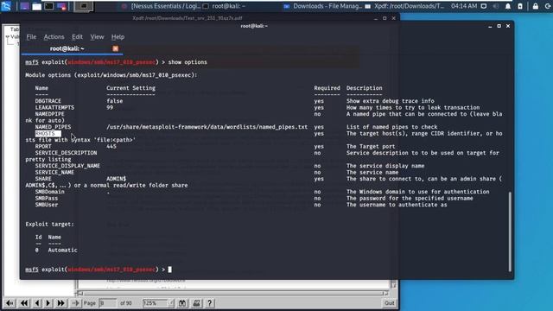Image resolution: width=553 pixels, height=311 pixels.
Task: Switch to the Xpdf taskbar entry
Action: point(404,6)
